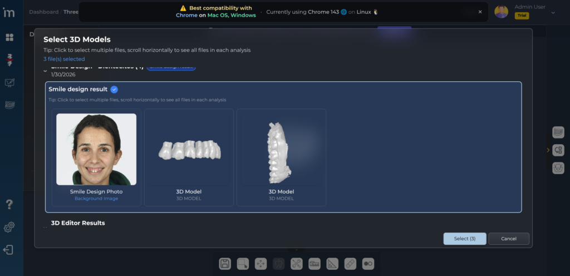Viewport: 570px width, 276px height.
Task: Toggle the Smile design result checkmark
Action: click(x=114, y=89)
